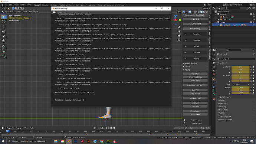Viewport: 256px width, 144px height.
Task: Select the Rotate tool in viewport toolbar
Action: 4,32
